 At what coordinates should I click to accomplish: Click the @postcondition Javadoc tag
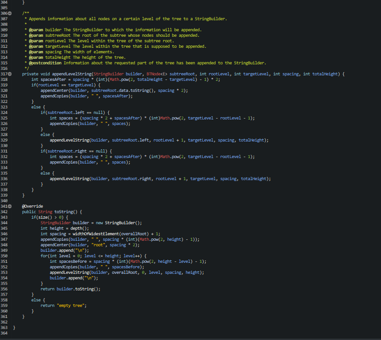pos(44,62)
